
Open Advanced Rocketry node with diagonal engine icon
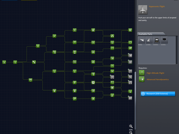click(x=54, y=36)
